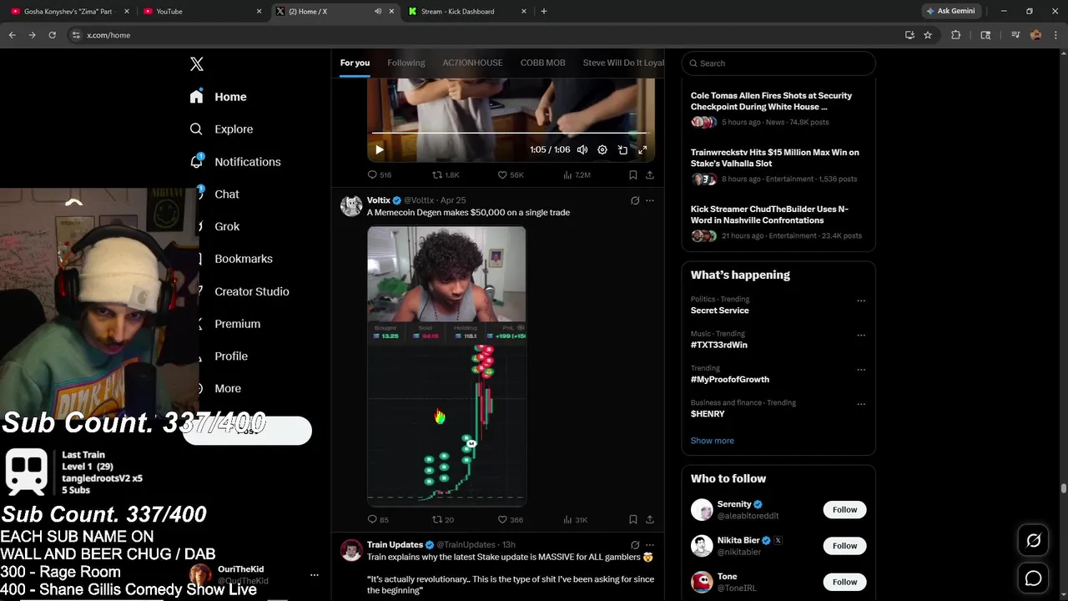This screenshot has width=1068, height=601.
Task: Reload the page in Chrome
Action: [52, 35]
